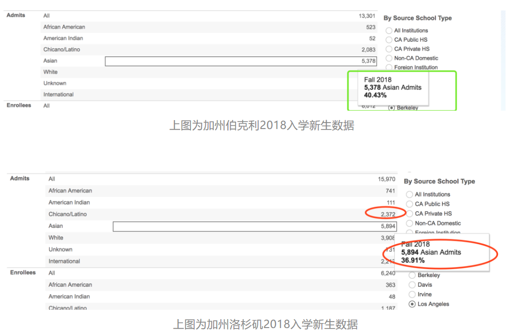510x335 pixels.
Task: Select All Institutions in the upper chart
Action: pyautogui.click(x=389, y=31)
